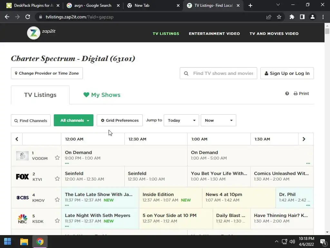This screenshot has height=248, width=330.
Task: Open the Now time dropdown
Action: tap(218, 120)
